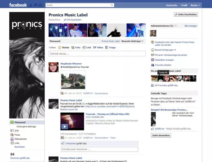Open friend requests icon in top bar
This screenshot has width=212, height=162.
[x=31, y=5]
